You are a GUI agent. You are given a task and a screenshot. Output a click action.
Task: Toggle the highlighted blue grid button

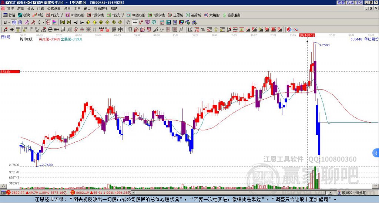[14, 22]
